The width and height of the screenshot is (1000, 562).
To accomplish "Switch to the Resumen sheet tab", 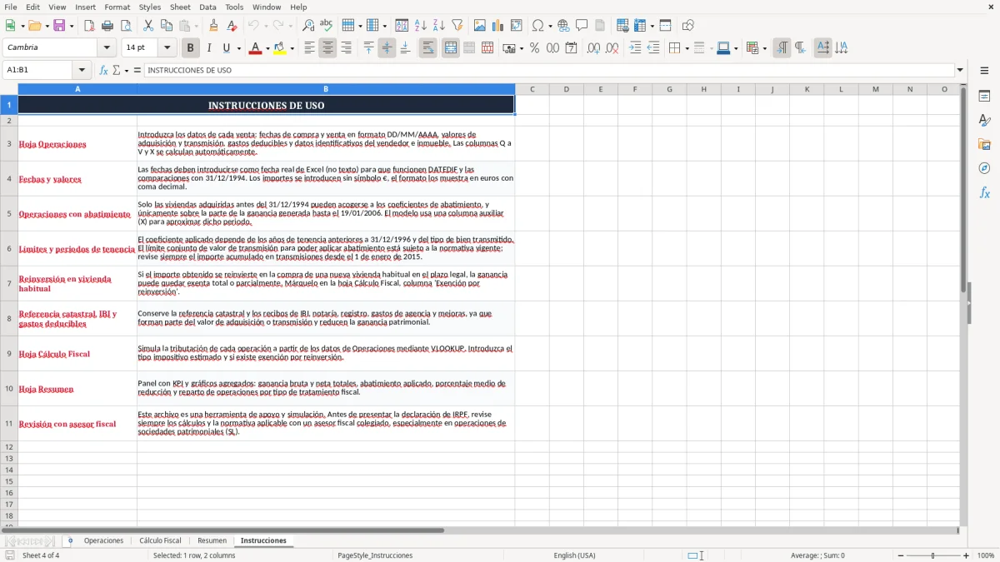I will click(212, 540).
